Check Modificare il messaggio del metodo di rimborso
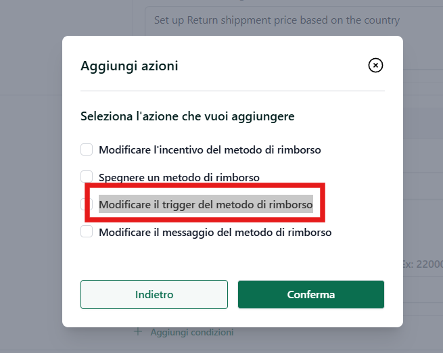 87,231
